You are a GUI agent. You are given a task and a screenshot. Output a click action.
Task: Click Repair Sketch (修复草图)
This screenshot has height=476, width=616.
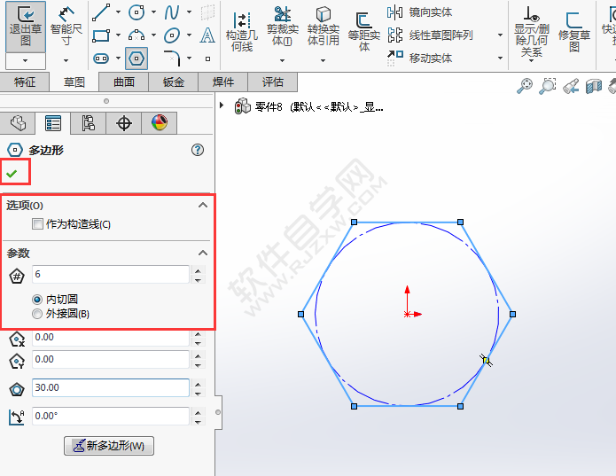[x=574, y=32]
